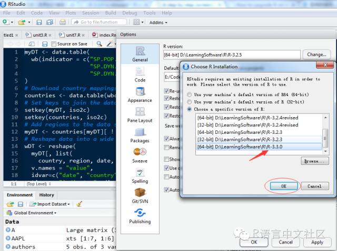Click the R versions list scrollbar thumb

pyautogui.click(x=325, y=138)
